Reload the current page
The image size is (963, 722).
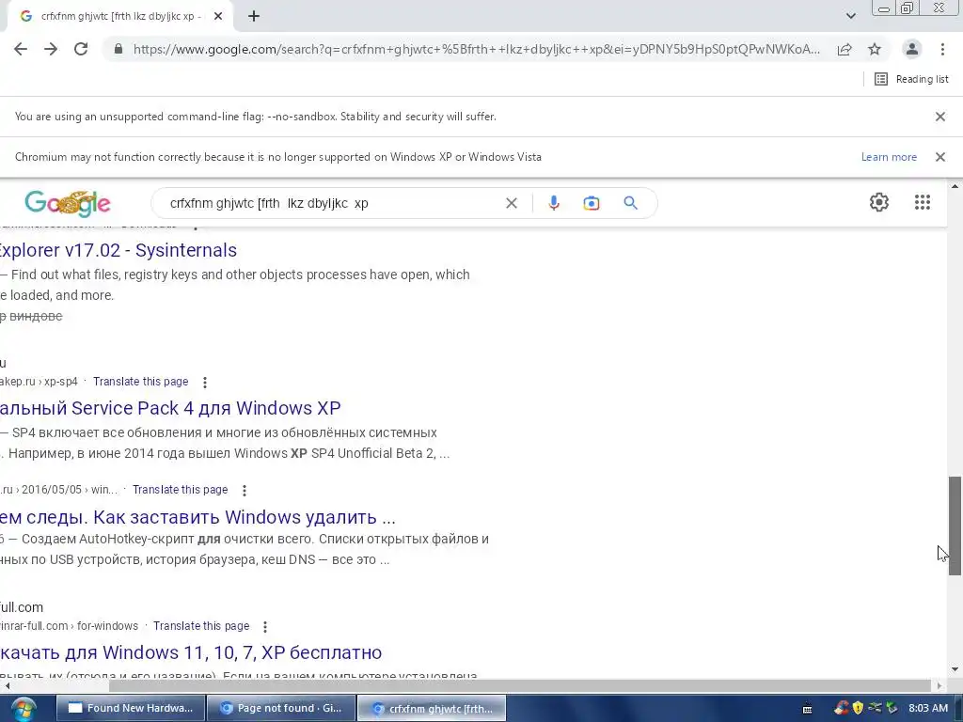[81, 49]
